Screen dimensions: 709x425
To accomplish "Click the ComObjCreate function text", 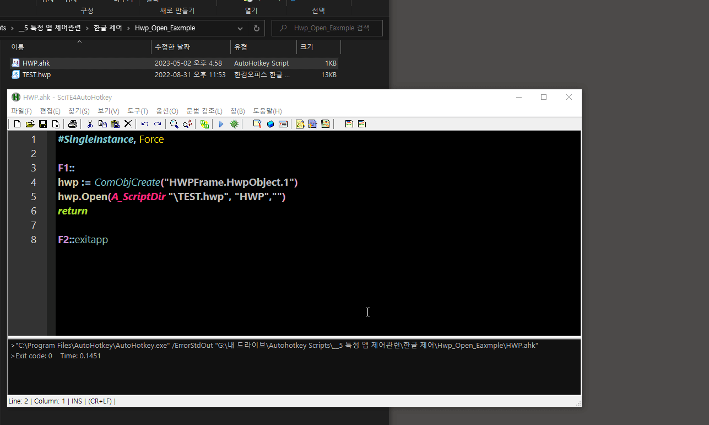I will [x=127, y=182].
